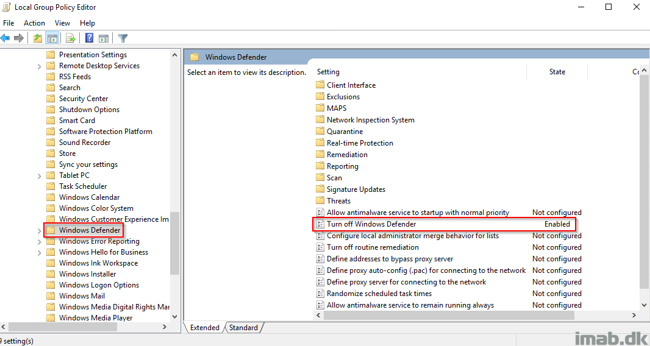This screenshot has width=650, height=346.
Task: Select Windows Calendar in the tree
Action: tap(89, 197)
